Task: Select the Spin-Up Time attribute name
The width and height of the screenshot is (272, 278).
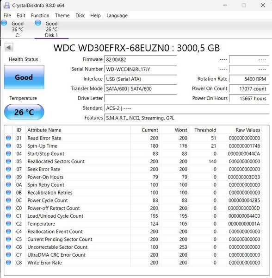Action: point(42,146)
